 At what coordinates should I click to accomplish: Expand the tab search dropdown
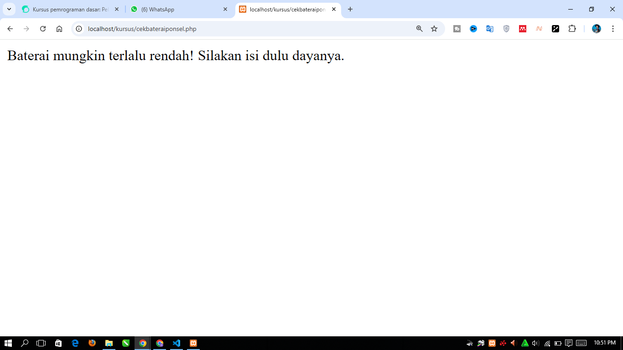9,9
